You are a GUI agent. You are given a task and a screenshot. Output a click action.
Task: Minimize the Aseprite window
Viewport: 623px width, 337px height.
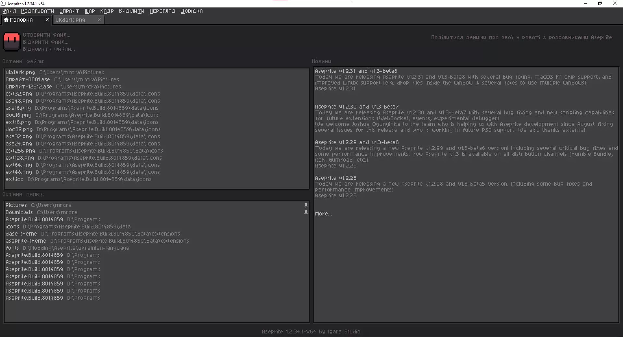pyautogui.click(x=585, y=4)
